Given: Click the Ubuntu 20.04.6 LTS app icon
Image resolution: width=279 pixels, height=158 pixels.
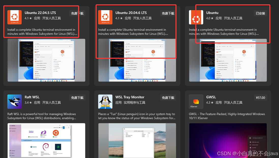Looking at the screenshot, I should click(x=105, y=17).
